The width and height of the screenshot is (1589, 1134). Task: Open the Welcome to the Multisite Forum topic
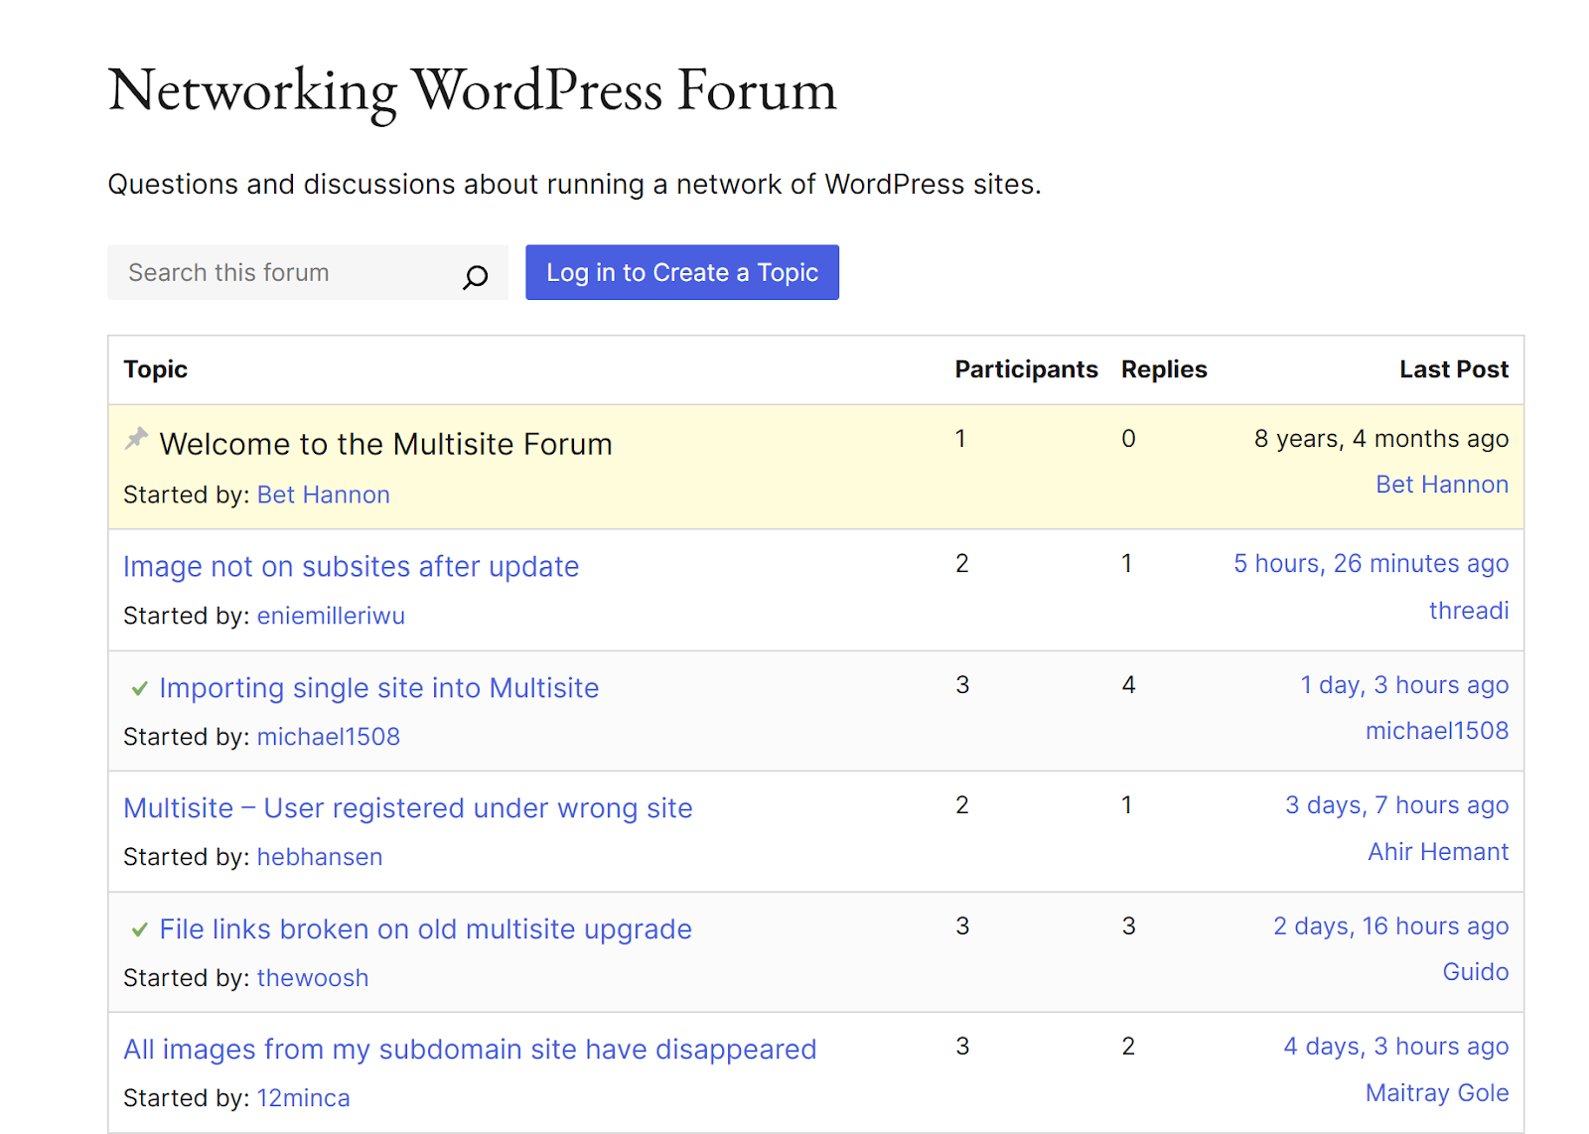coord(385,444)
